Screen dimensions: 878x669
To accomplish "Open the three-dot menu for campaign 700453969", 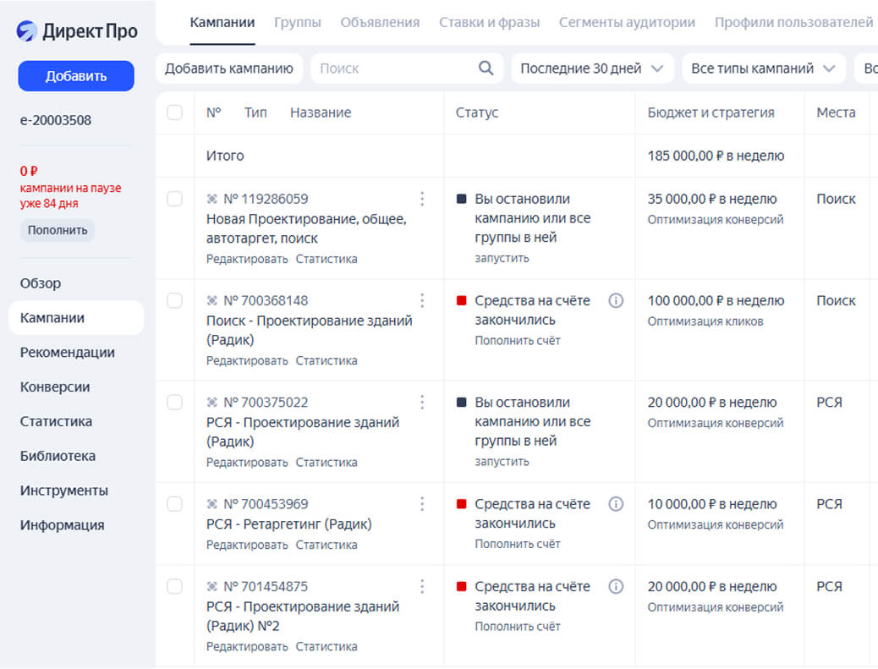I will [422, 504].
